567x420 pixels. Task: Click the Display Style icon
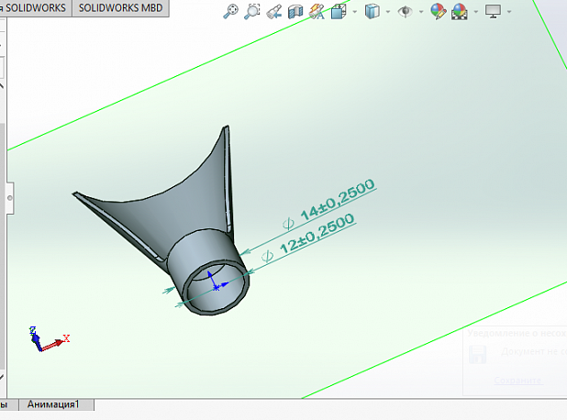pos(372,12)
